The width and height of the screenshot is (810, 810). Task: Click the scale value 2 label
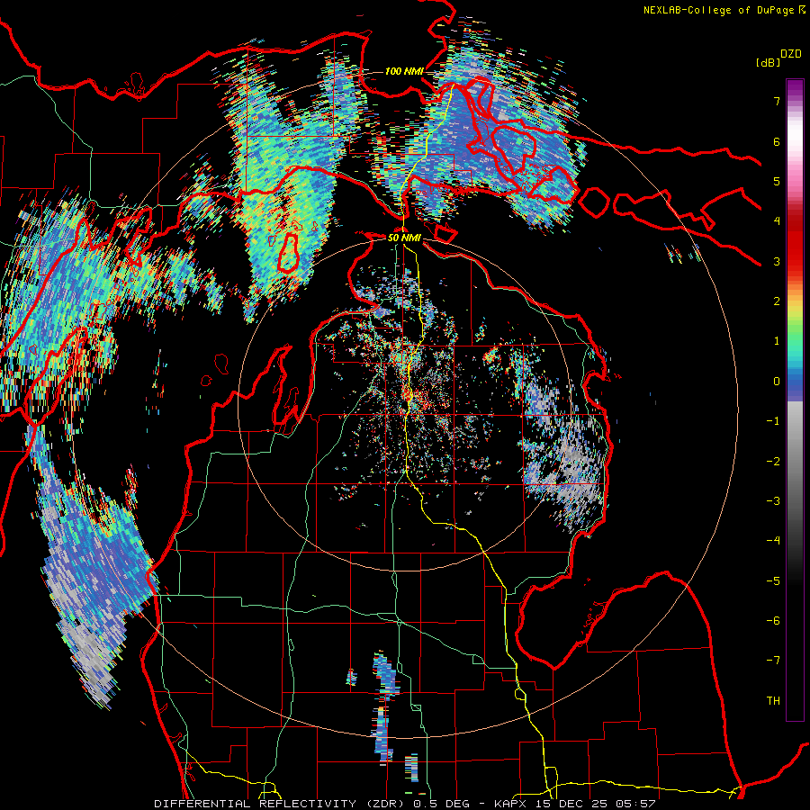tap(777, 301)
